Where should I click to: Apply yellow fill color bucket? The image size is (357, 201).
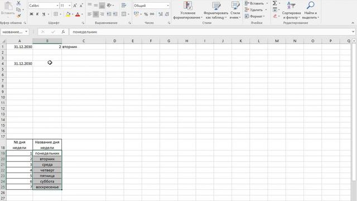68,15
